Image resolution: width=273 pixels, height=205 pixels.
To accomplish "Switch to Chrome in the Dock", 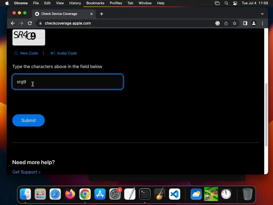I will [85, 194].
